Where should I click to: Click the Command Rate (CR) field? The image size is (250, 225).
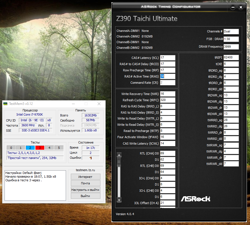tap(168, 83)
